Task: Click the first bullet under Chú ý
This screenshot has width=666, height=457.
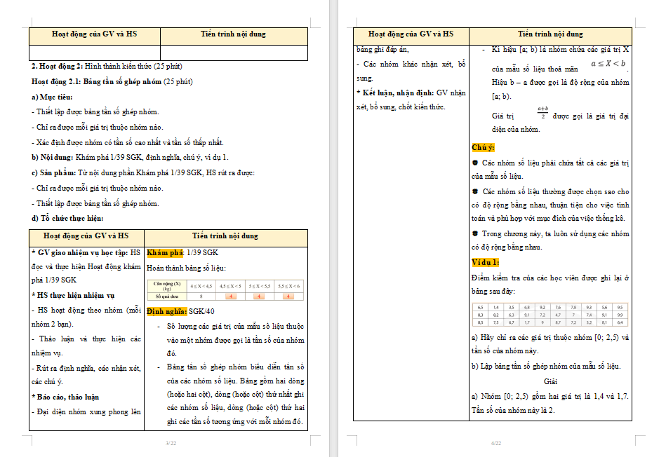Action: [476, 163]
